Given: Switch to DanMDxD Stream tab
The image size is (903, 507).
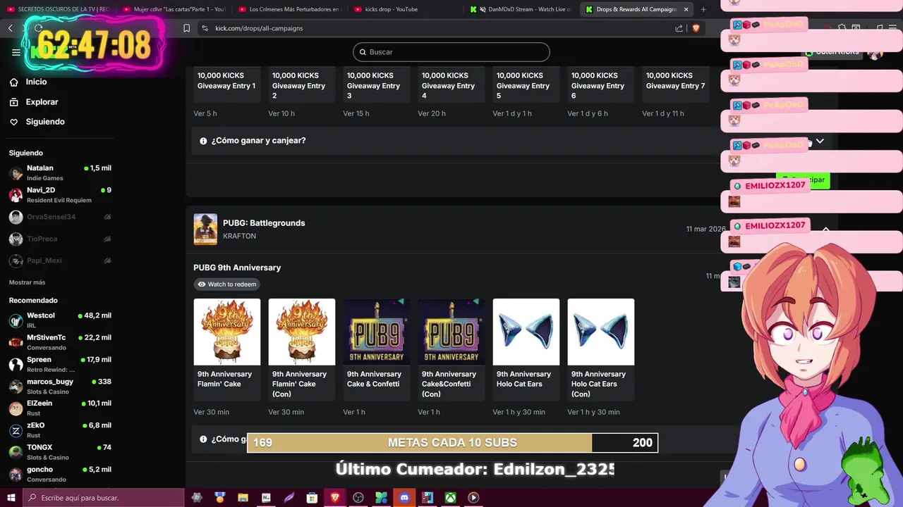Looking at the screenshot, I should pos(521,9).
